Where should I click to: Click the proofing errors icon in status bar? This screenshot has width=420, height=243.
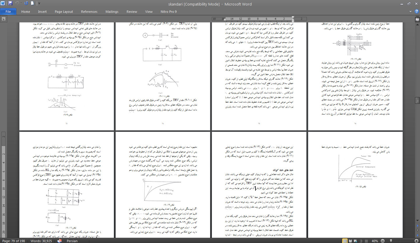pos(59,241)
